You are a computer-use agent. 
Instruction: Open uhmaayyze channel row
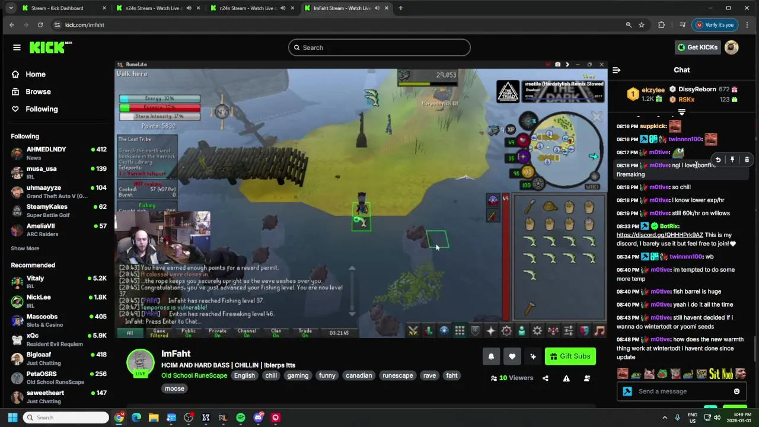pyautogui.click(x=58, y=192)
